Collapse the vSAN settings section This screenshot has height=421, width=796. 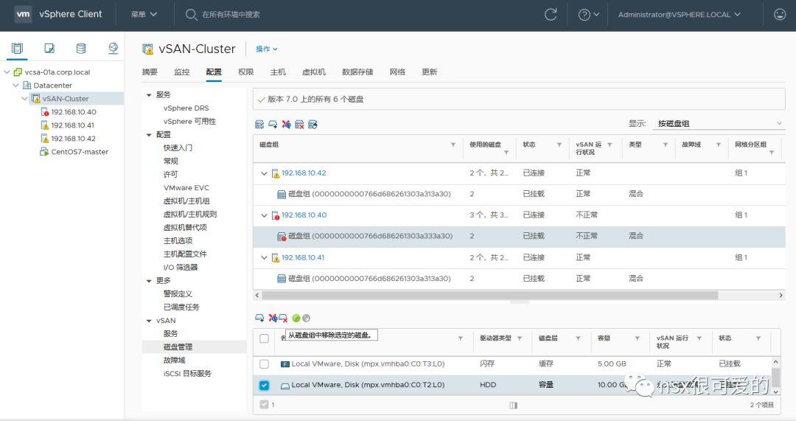(x=149, y=321)
